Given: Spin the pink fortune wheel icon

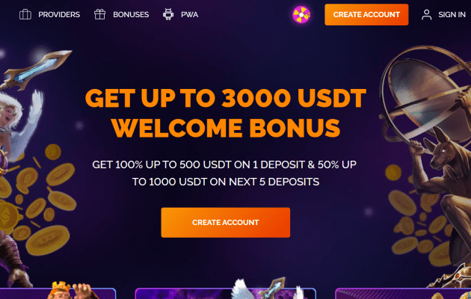Looking at the screenshot, I should [x=301, y=14].
